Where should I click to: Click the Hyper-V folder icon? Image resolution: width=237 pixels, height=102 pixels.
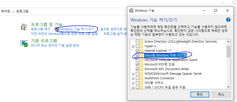(141, 46)
